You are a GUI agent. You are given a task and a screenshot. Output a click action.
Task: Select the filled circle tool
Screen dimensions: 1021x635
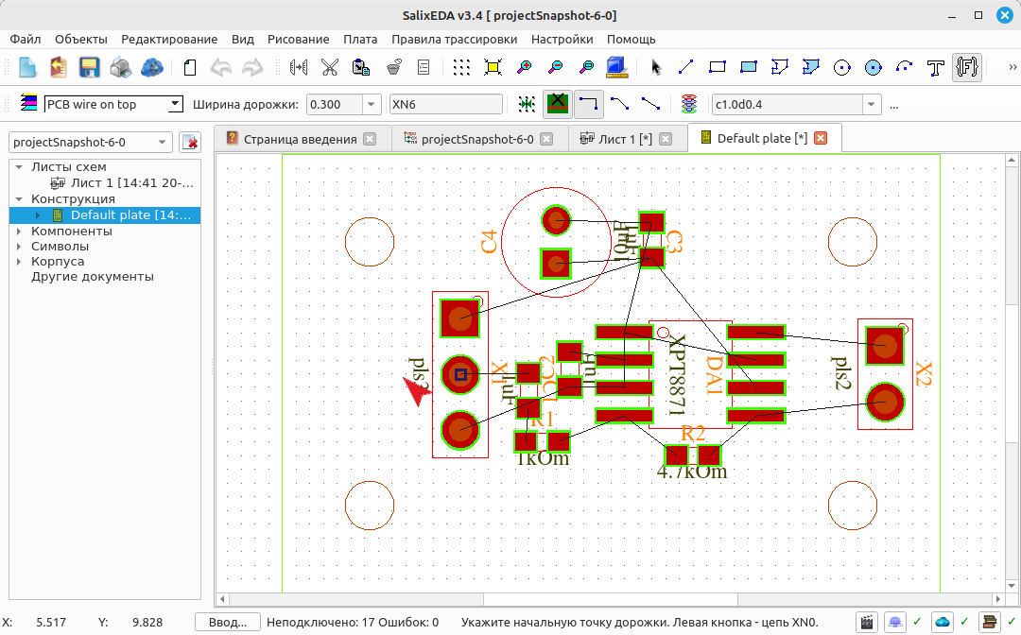(x=874, y=68)
